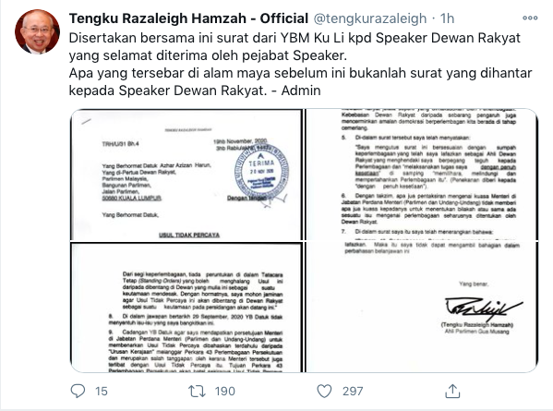Click the reply speech bubble icon

coord(78,391)
